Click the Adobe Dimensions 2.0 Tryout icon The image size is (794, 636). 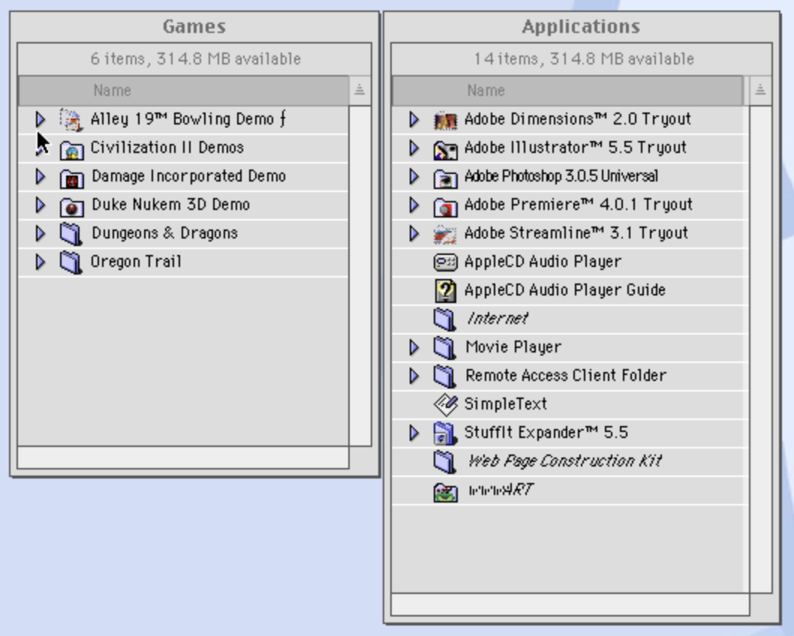(x=446, y=120)
